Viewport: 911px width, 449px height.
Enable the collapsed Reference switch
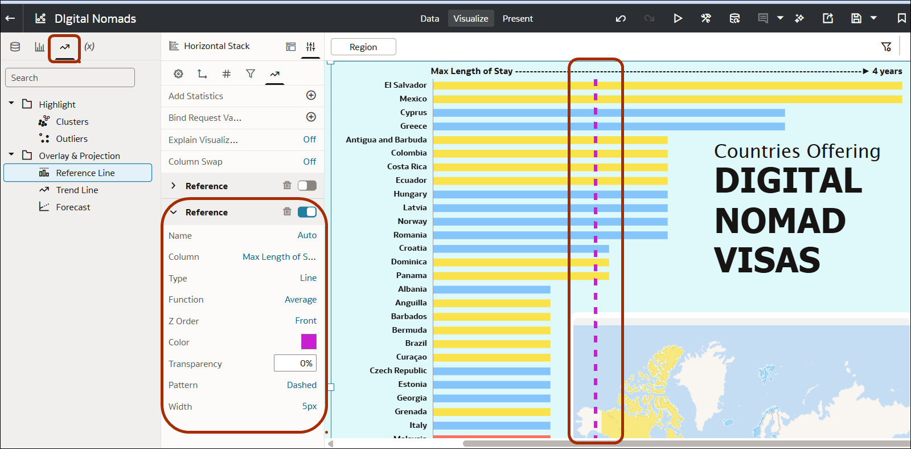point(307,185)
